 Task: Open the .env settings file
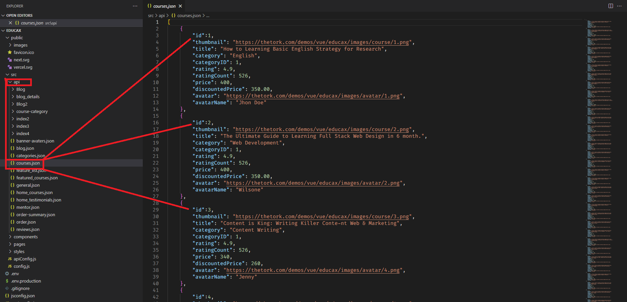pyautogui.click(x=15, y=274)
